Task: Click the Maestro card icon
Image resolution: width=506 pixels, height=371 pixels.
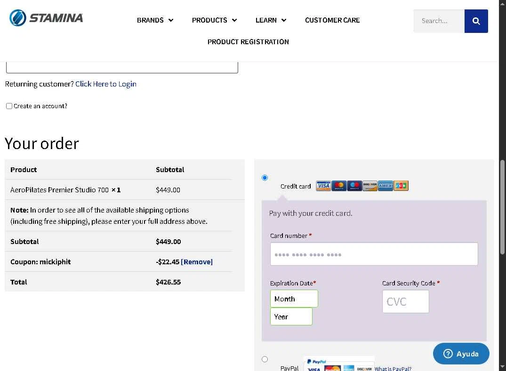Action: (x=354, y=186)
